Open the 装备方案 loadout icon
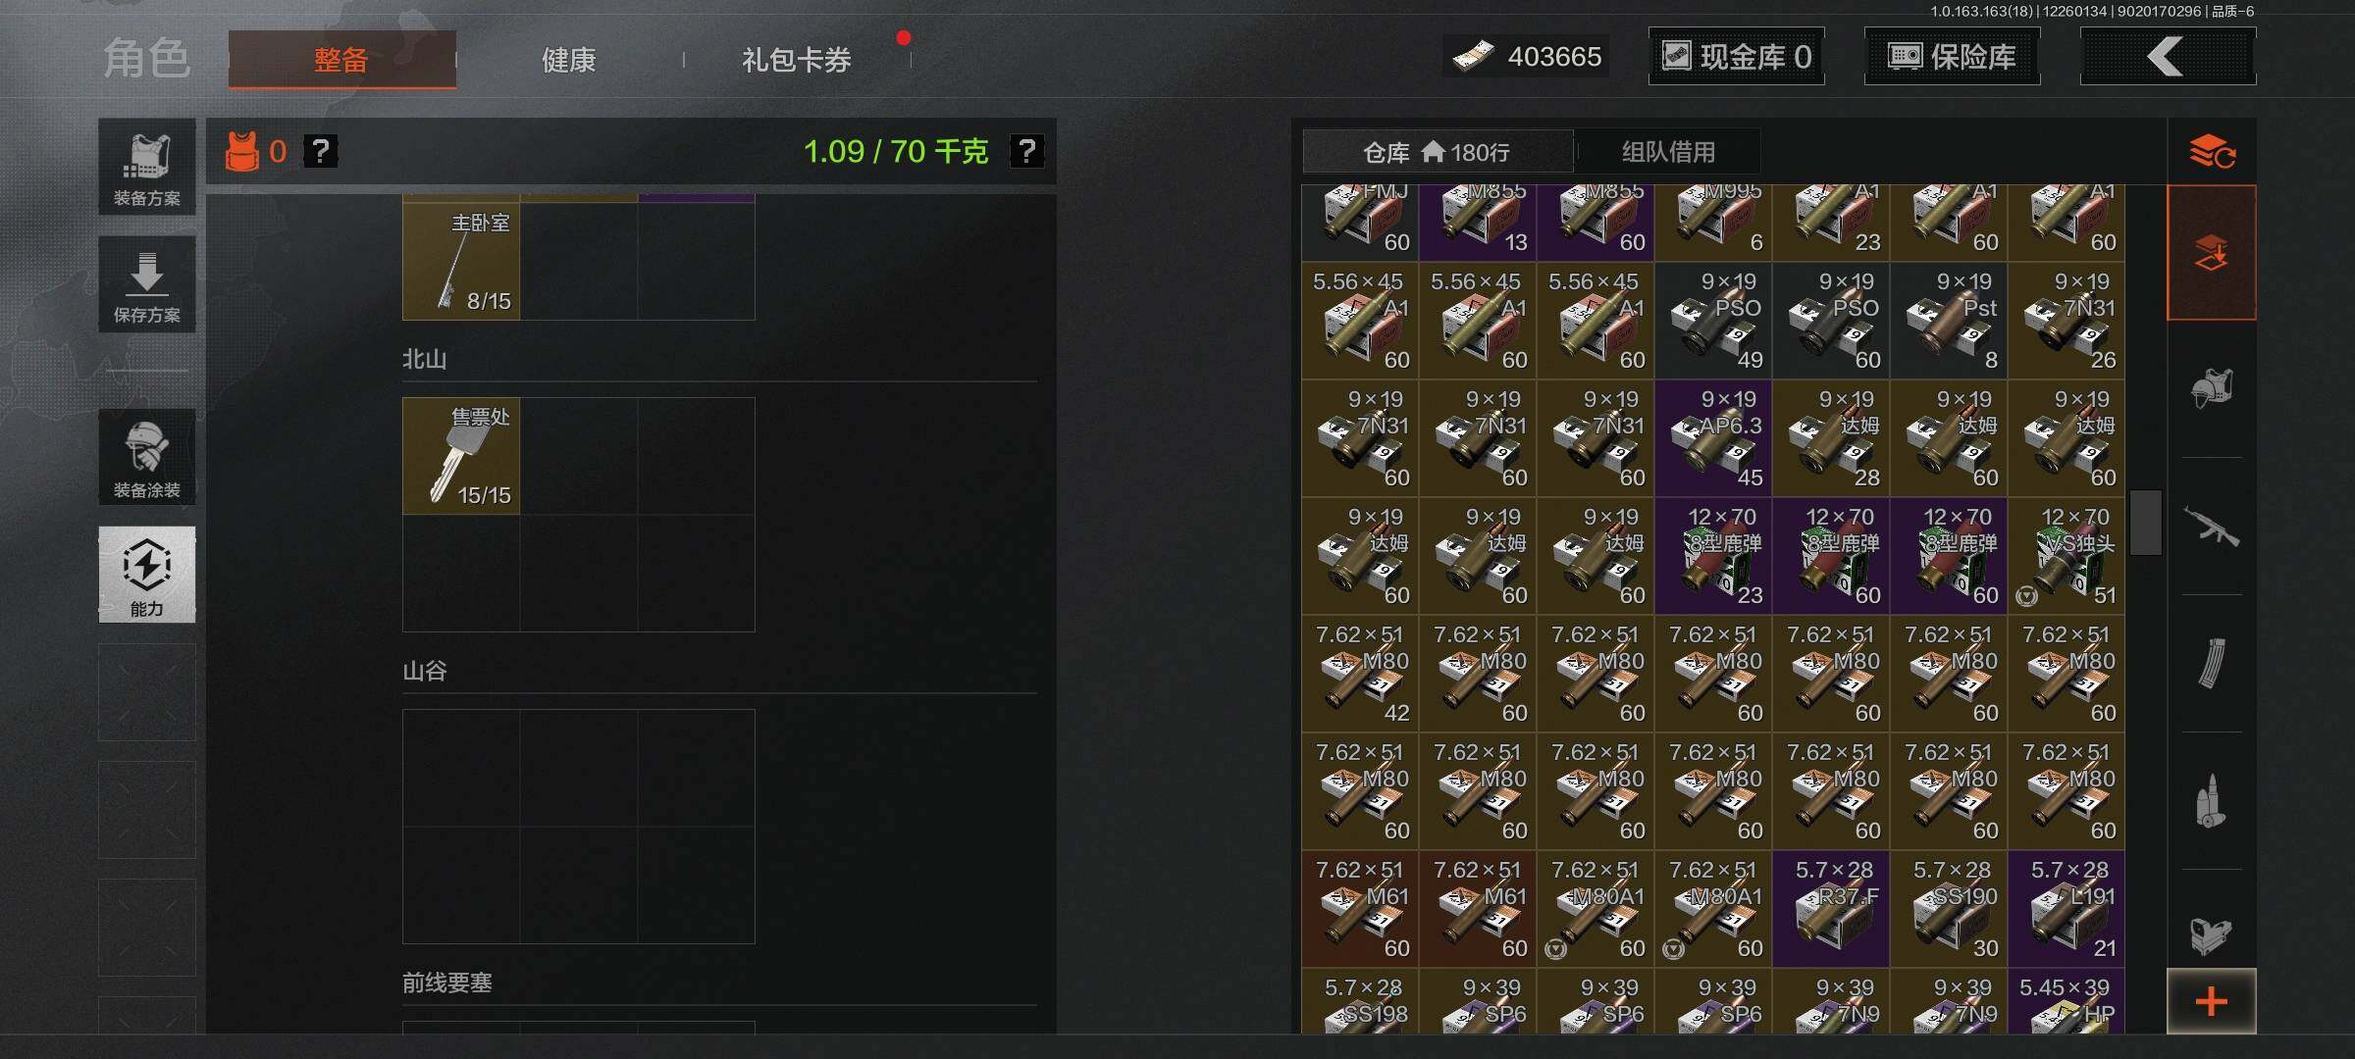 (147, 167)
